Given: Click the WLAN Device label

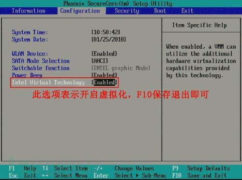Looking at the screenshot, I should pos(30,54).
